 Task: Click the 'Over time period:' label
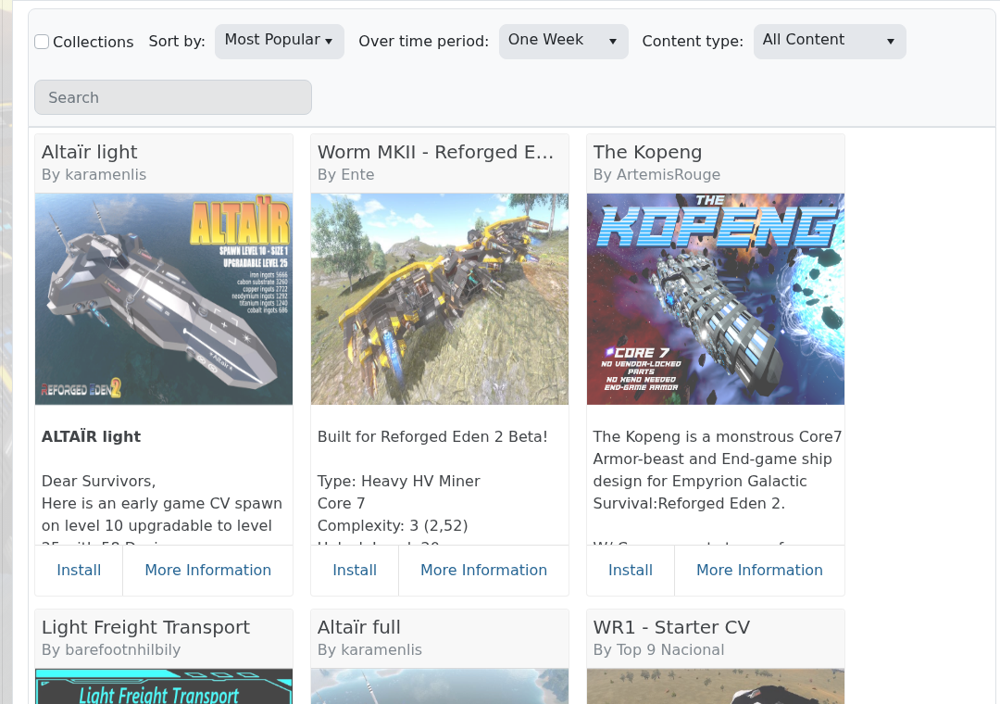(423, 42)
